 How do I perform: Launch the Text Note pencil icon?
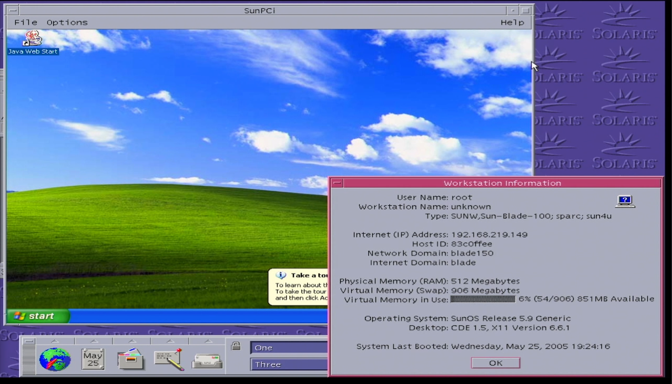[x=169, y=359]
